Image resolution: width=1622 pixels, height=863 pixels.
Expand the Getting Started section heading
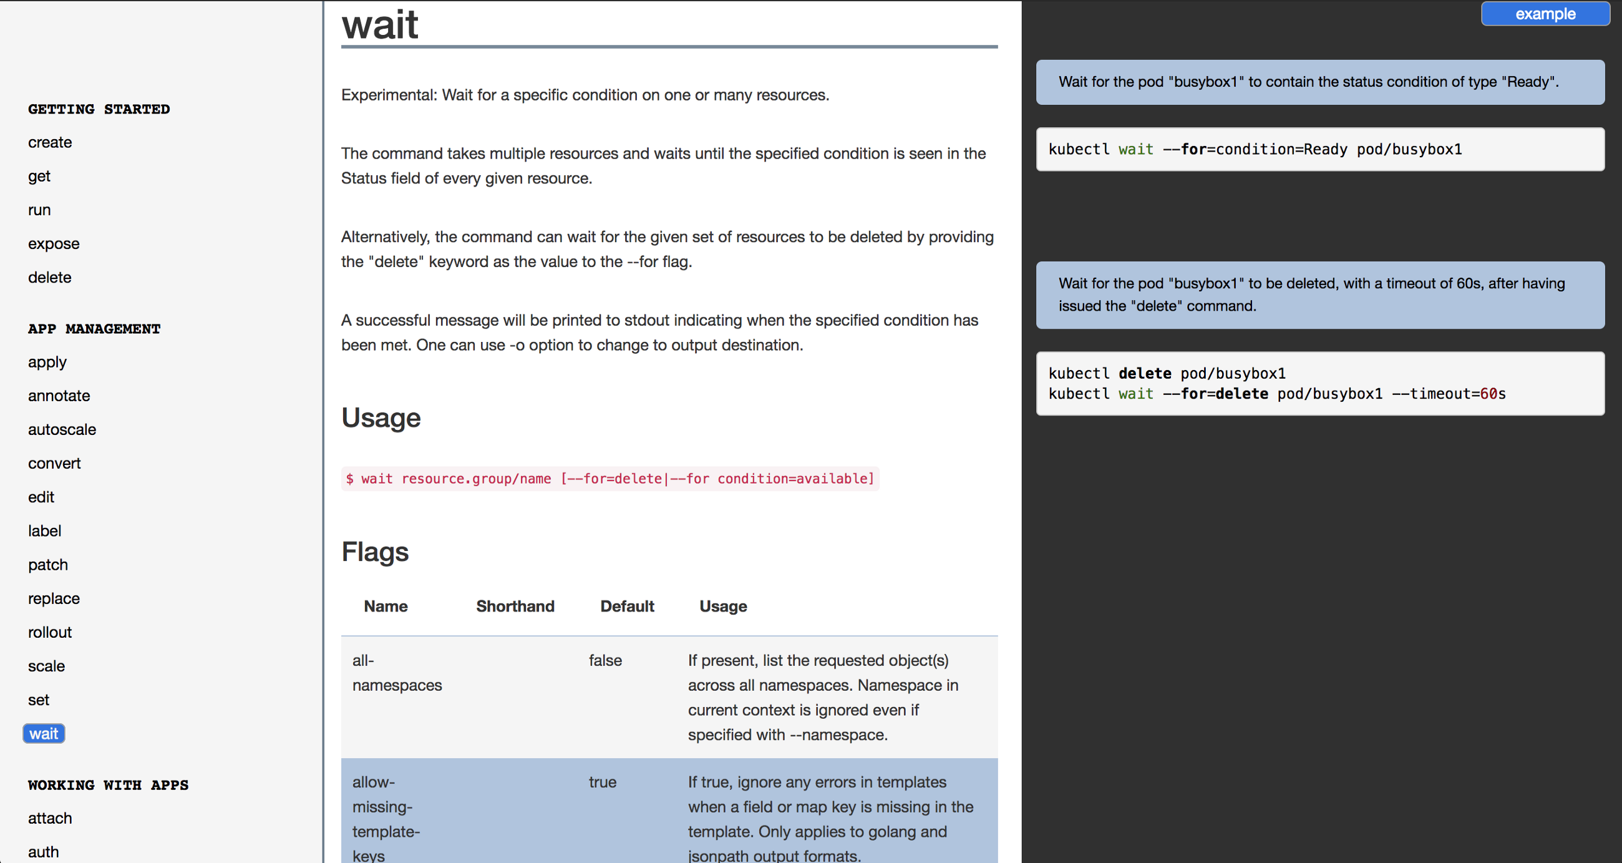point(99,109)
